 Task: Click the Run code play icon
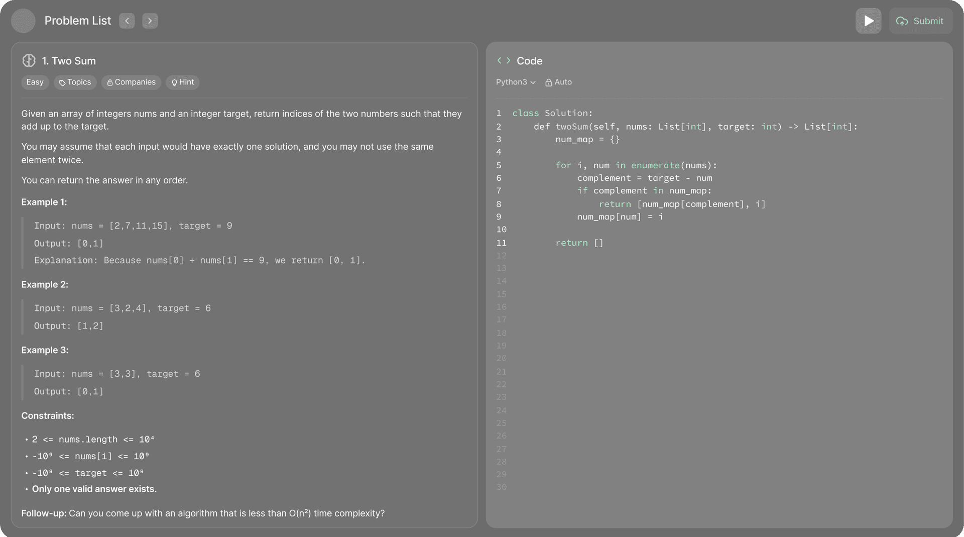point(868,21)
